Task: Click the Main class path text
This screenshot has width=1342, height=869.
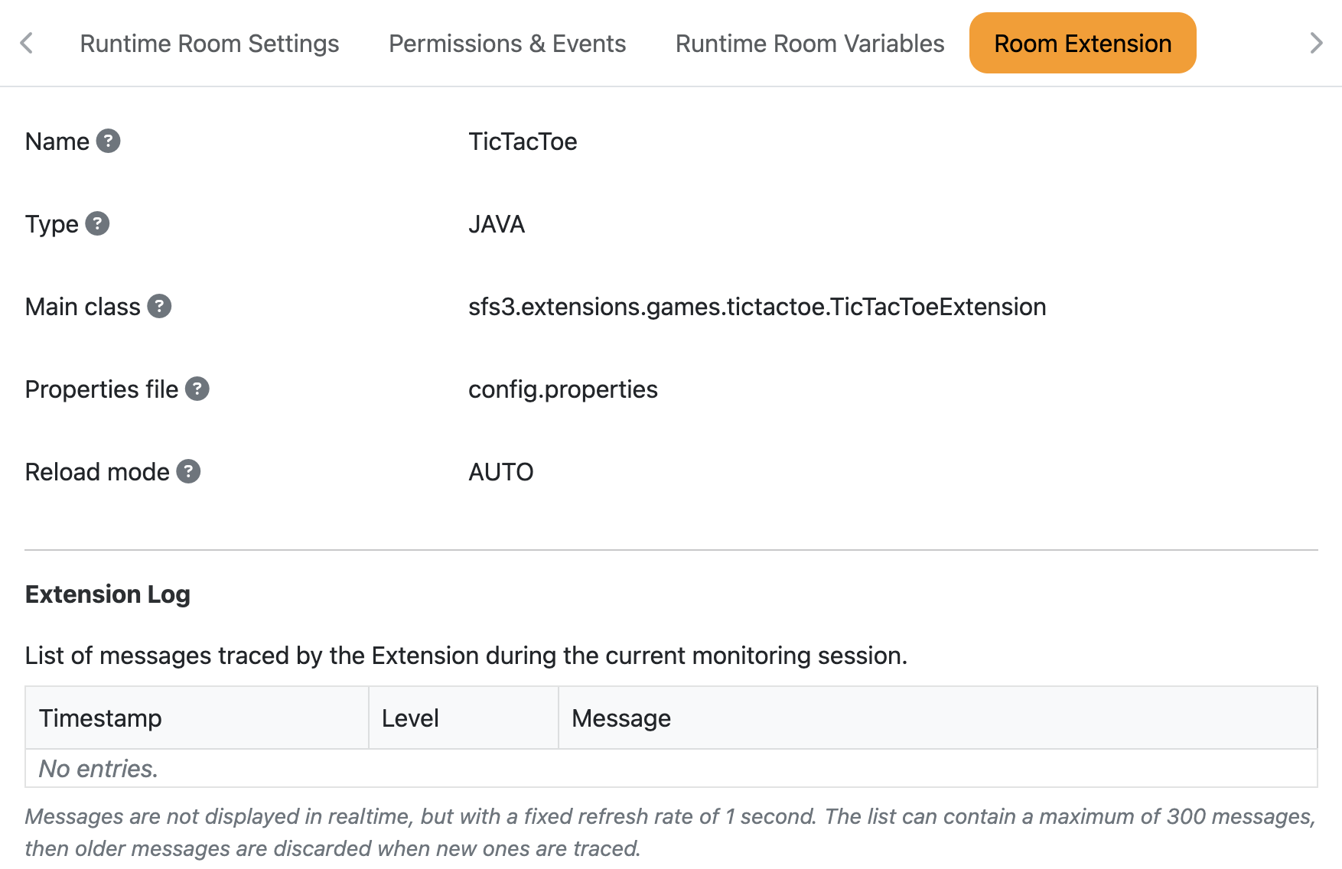Action: click(x=757, y=307)
